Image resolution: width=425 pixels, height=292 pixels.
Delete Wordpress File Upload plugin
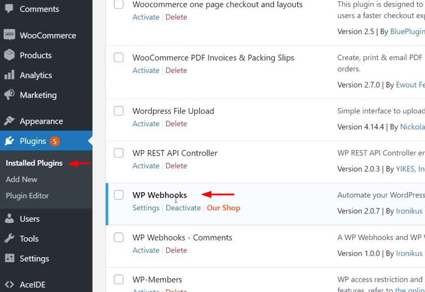pyautogui.click(x=176, y=124)
